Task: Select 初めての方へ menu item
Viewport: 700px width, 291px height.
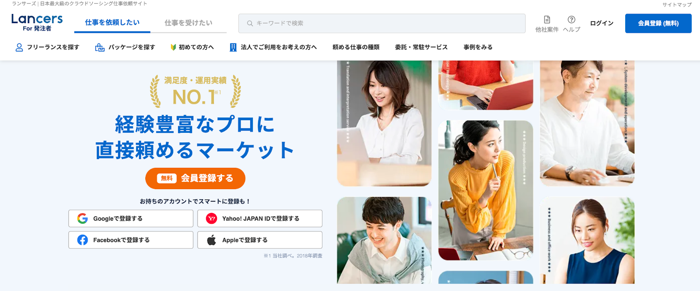Action: coord(192,47)
